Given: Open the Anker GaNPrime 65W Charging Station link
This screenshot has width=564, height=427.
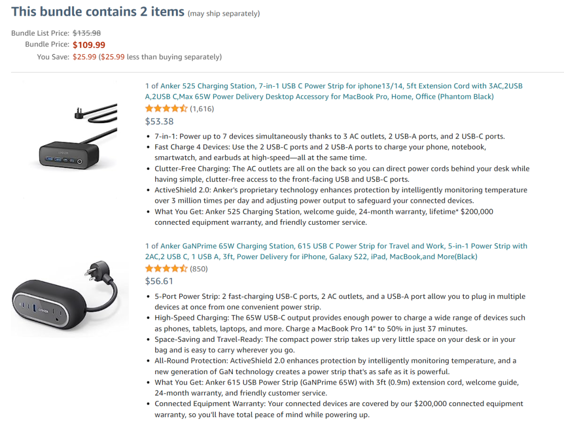Looking at the screenshot, I should (336, 251).
